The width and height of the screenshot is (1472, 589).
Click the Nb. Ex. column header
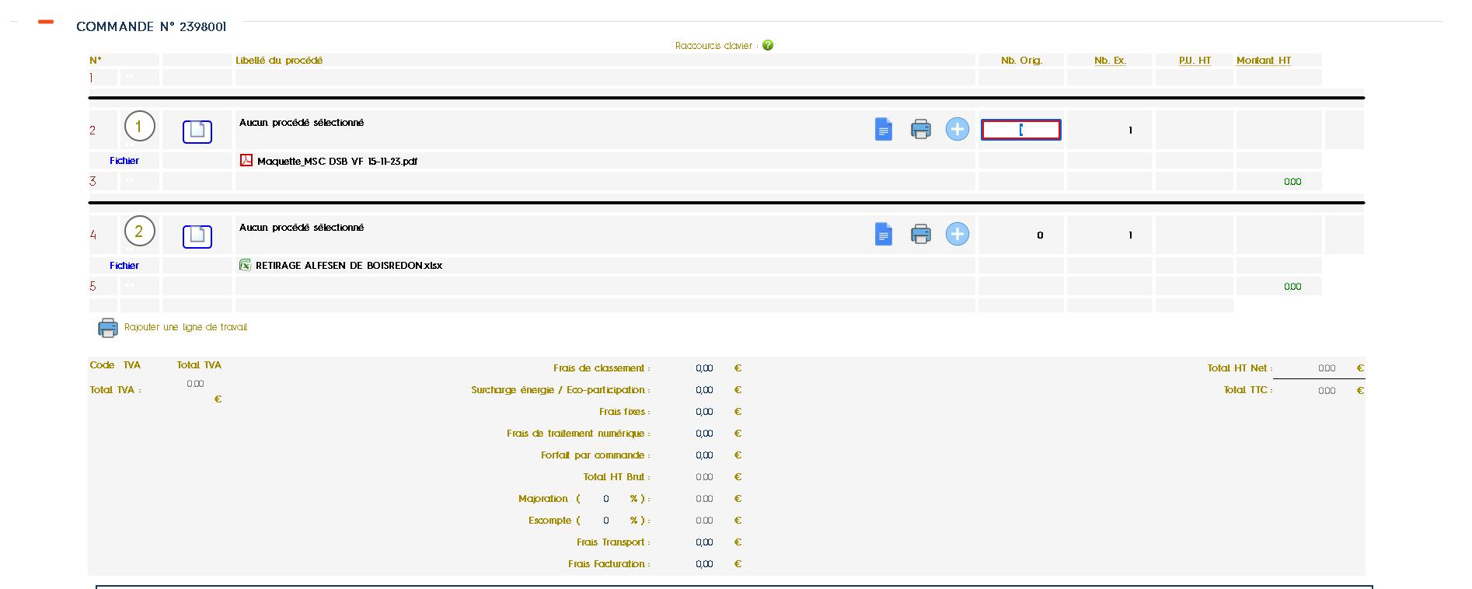click(x=1110, y=61)
